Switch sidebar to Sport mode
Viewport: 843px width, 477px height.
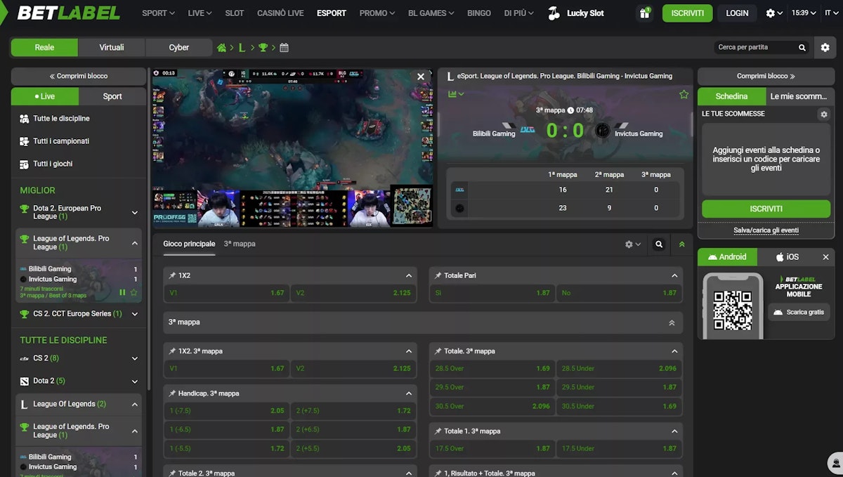(x=112, y=96)
